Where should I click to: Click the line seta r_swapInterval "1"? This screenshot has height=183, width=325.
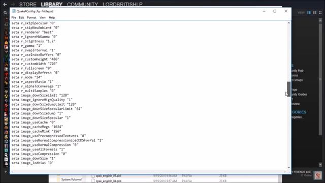(34, 50)
